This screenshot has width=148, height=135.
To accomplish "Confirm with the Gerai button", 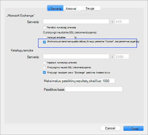I will (x=133, y=128).
